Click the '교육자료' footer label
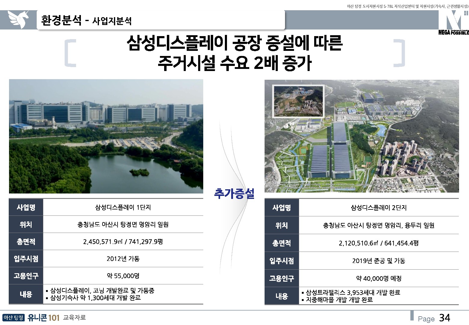The image size is (469, 325). [x=75, y=318]
